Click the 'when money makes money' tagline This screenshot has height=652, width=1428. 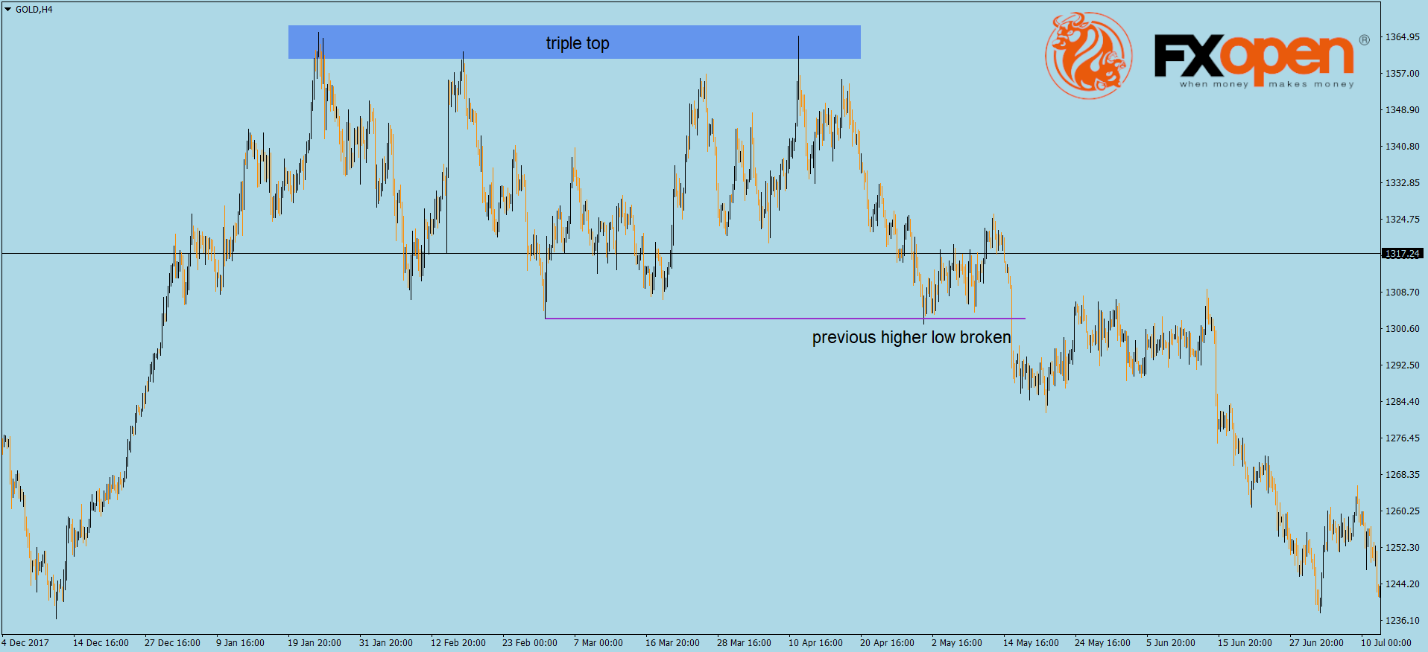(1266, 85)
